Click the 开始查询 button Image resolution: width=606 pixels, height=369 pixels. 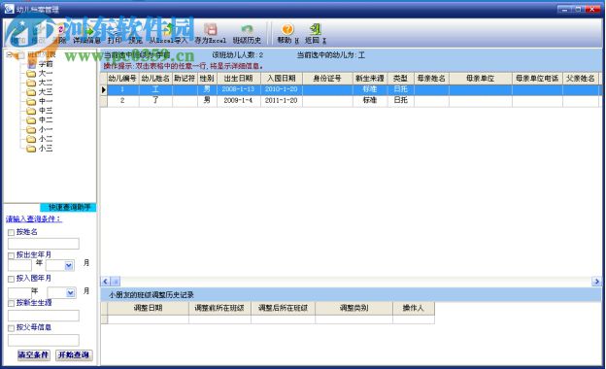point(74,354)
